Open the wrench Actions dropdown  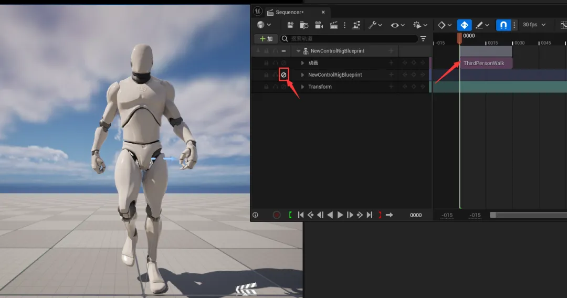(375, 25)
